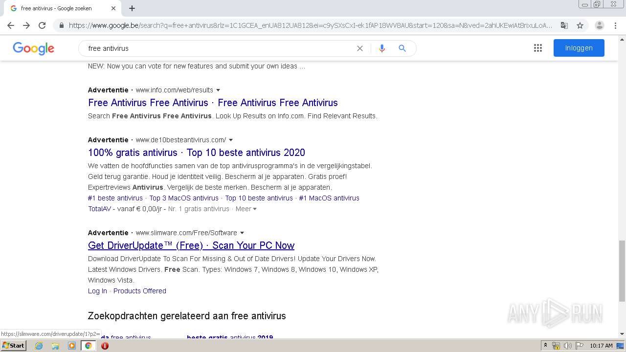This screenshot has height=352, width=626.
Task: Expand the slimware.com ad dropdown arrow
Action: tap(242, 233)
